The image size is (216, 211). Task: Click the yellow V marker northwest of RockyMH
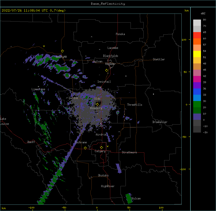click(44, 46)
